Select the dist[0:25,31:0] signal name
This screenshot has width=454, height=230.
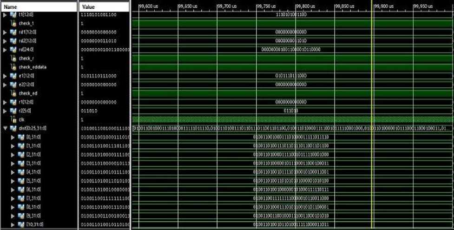click(33, 128)
